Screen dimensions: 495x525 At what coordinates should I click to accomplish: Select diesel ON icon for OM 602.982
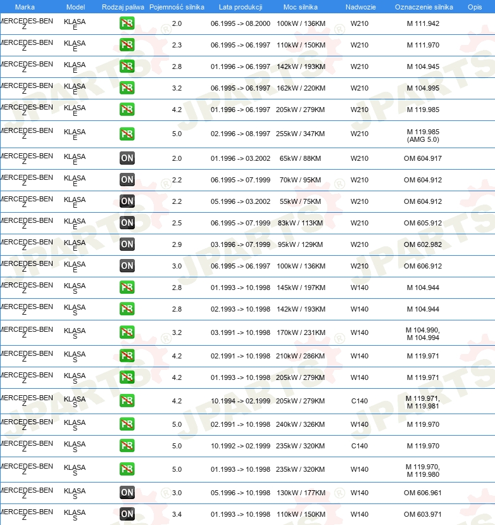click(x=127, y=244)
